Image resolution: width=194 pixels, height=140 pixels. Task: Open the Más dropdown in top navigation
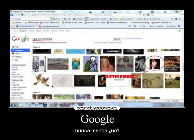pyautogui.click(x=68, y=31)
